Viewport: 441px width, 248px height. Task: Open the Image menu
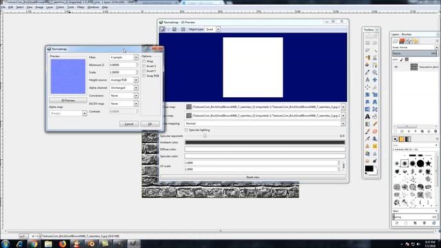coord(39,7)
